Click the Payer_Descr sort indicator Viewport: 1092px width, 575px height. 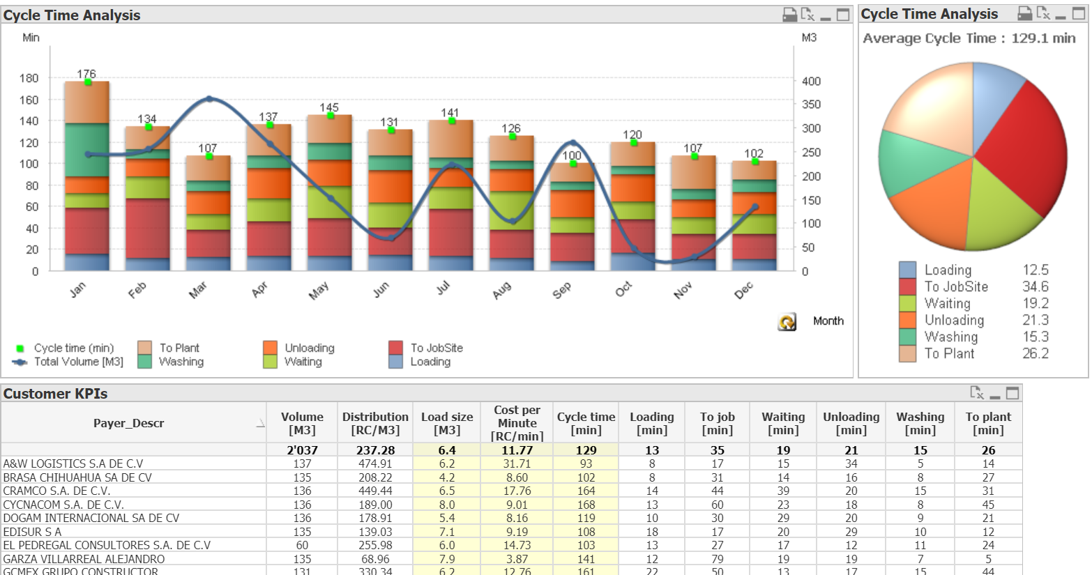pyautogui.click(x=260, y=424)
